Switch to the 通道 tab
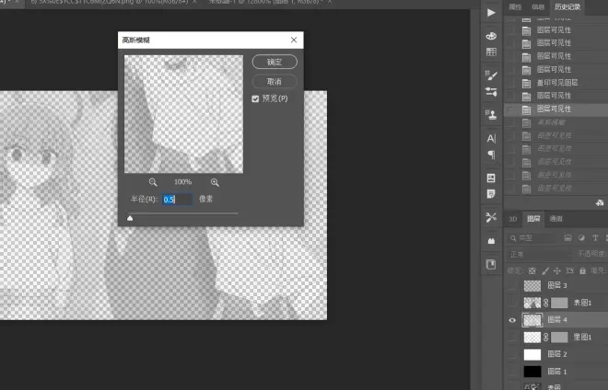Screen dimensions: 608x390 click(x=556, y=219)
